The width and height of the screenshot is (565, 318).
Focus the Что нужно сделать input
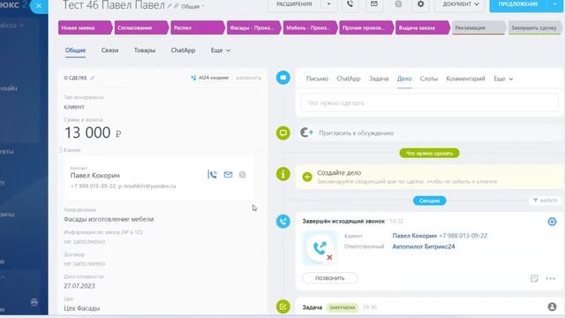[x=430, y=103]
